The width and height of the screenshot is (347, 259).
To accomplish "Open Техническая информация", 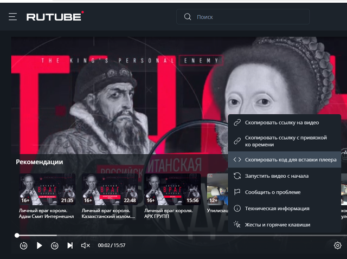I will (284, 209).
